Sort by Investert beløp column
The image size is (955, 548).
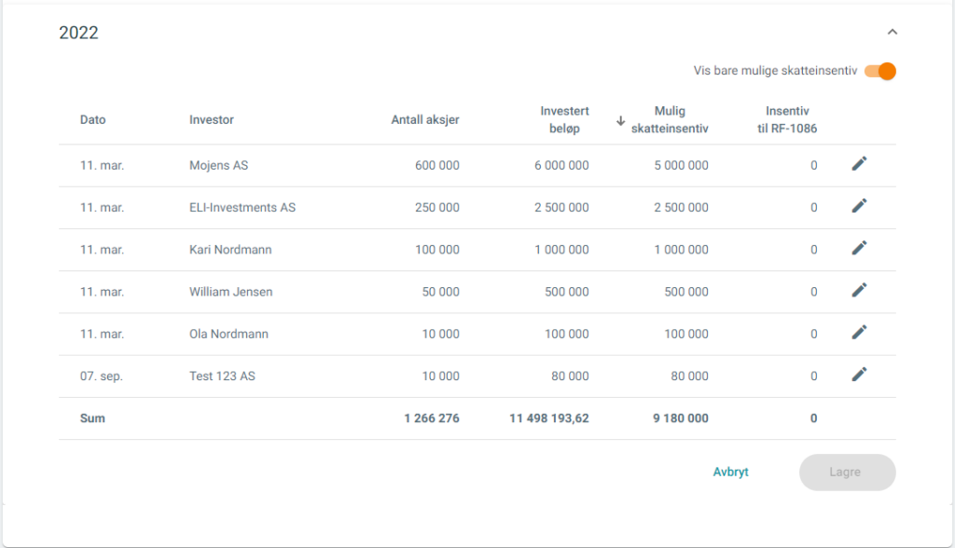(564, 120)
